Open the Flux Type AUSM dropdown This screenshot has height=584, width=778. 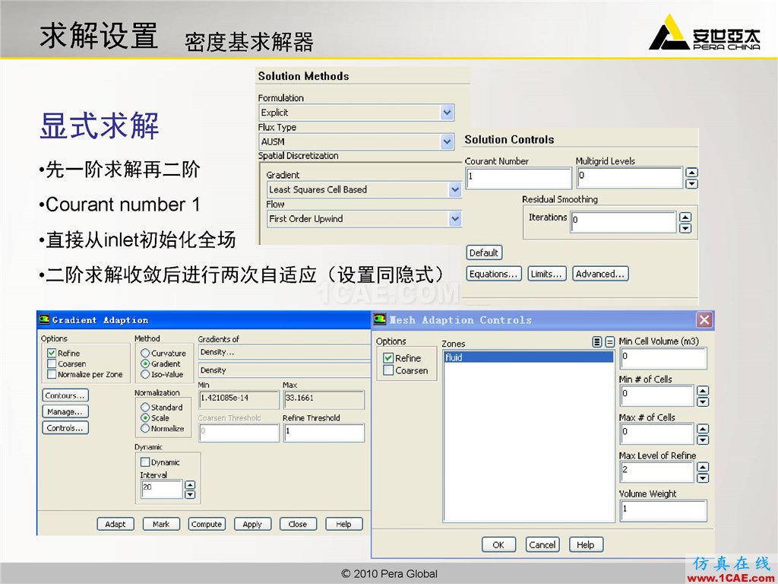tap(447, 142)
